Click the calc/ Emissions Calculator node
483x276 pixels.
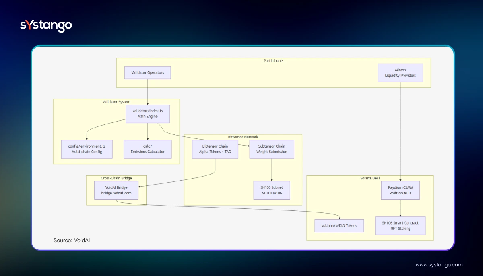[148, 149]
